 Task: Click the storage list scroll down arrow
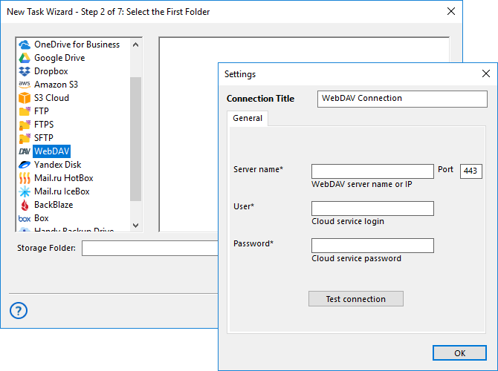[135, 225]
